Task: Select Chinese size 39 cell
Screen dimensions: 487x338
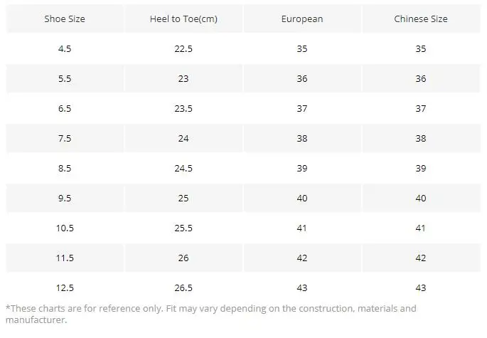Action: click(421, 169)
